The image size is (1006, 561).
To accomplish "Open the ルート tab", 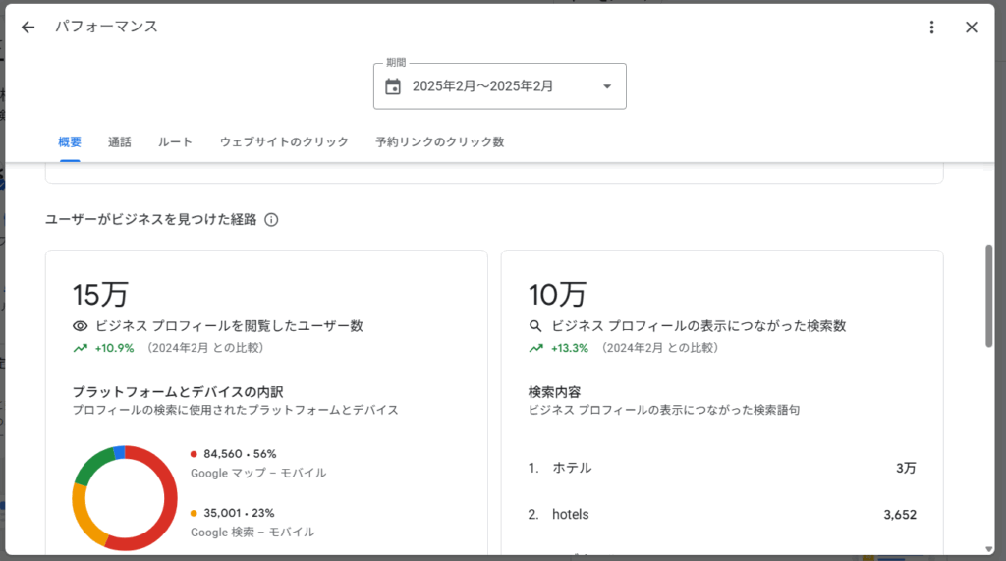I will coord(175,142).
